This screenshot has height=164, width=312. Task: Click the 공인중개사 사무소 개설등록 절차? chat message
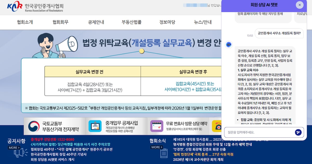[x=279, y=33]
